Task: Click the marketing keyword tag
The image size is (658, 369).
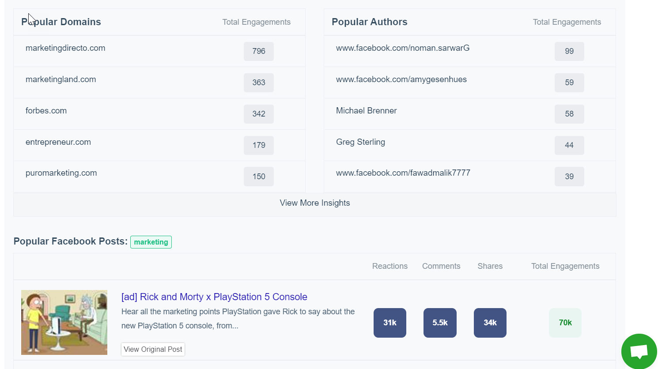Action: 151,242
